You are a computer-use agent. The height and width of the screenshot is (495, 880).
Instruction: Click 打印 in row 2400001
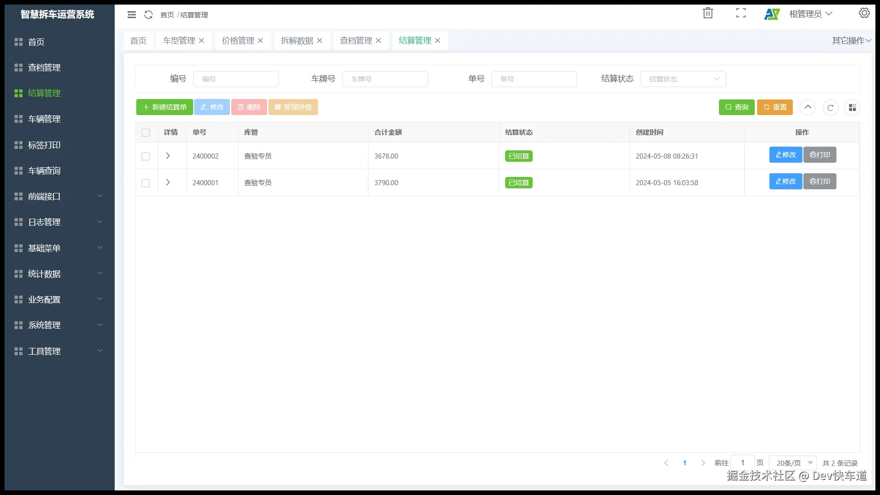[x=820, y=181]
